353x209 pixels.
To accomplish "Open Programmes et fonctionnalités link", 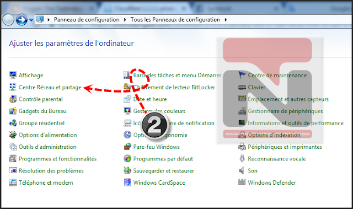I will pos(57,159).
